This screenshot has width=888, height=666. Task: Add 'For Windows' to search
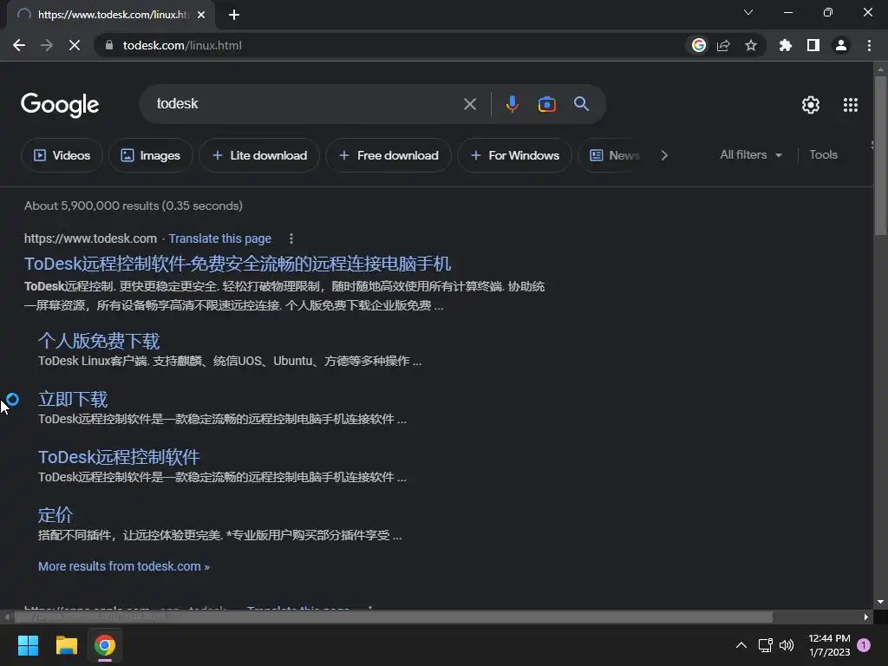point(515,155)
